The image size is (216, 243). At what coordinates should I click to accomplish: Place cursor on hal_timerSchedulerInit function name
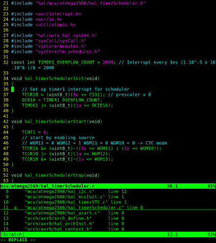point(54,78)
